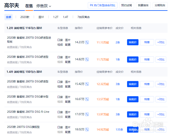Open 2020款 280TSI DSG豪华型 model link
173x136 pixels.
[x=28, y=97]
